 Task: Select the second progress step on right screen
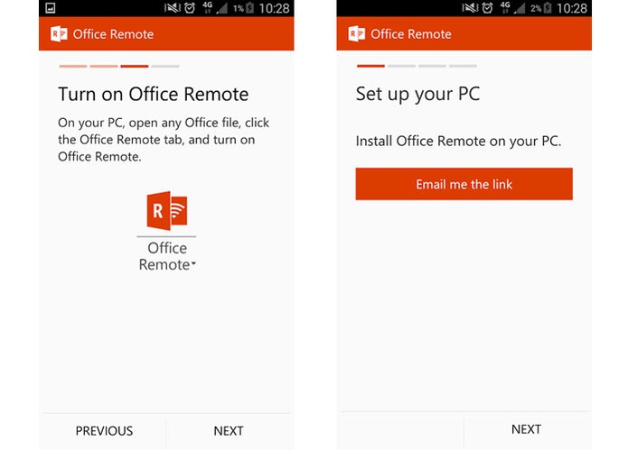pos(402,66)
